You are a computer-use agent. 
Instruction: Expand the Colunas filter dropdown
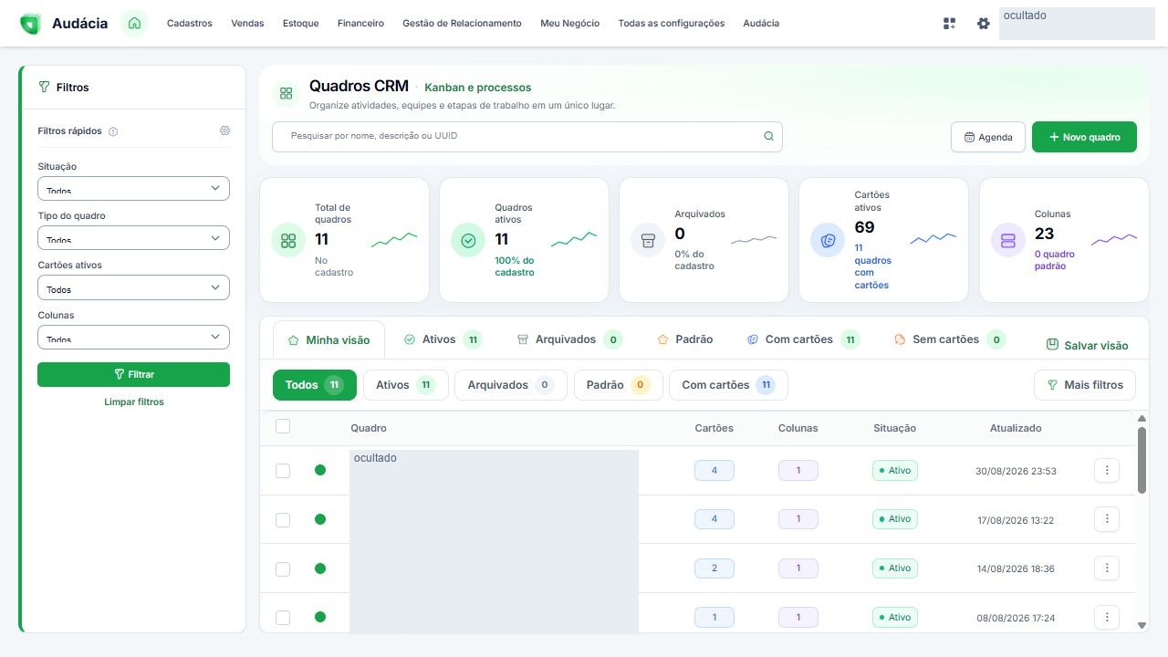point(133,337)
